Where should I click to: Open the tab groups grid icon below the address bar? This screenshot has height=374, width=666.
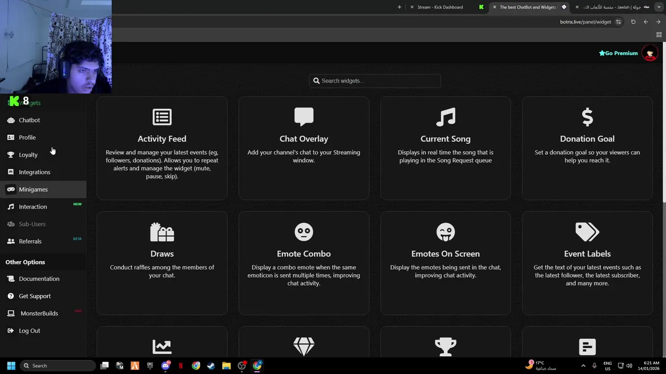(x=659, y=35)
